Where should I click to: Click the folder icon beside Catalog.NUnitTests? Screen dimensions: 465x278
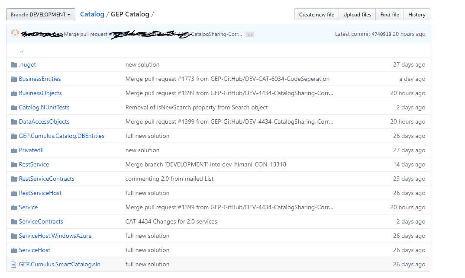(14, 108)
